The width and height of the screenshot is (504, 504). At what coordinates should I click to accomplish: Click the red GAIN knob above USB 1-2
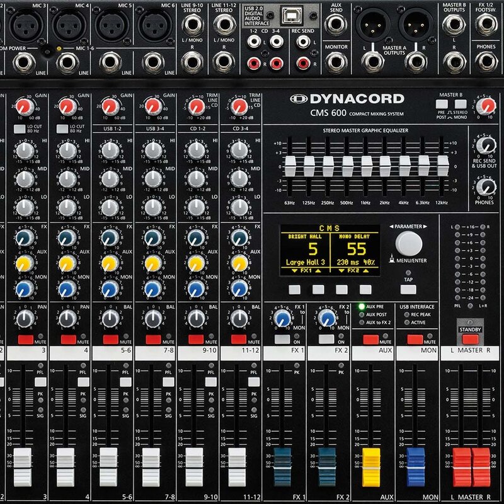point(109,105)
